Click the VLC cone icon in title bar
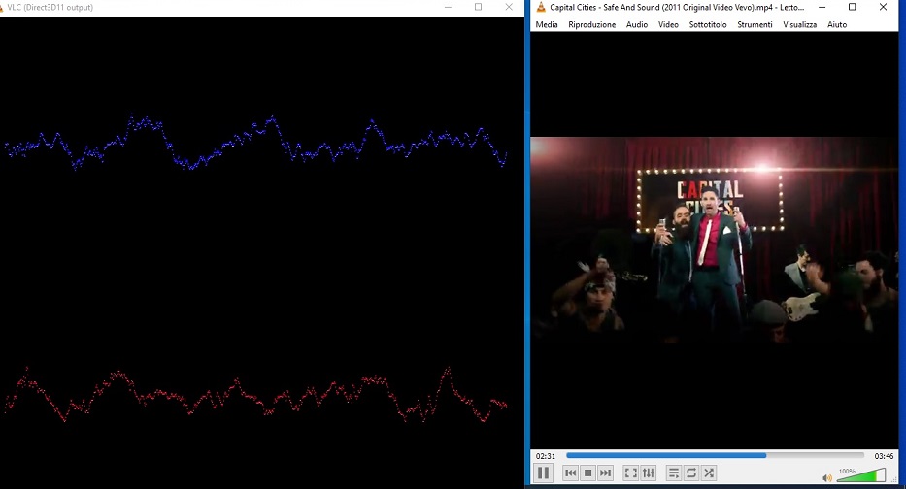The image size is (906, 489). (x=541, y=7)
